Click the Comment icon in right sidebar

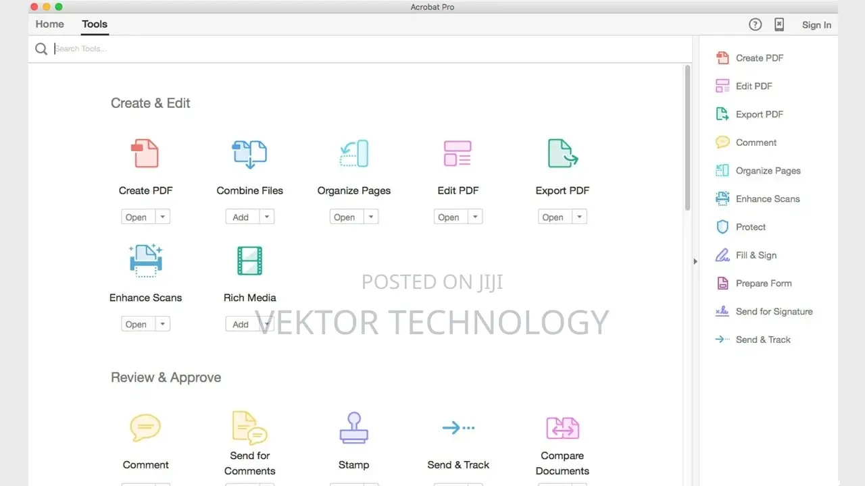pyautogui.click(x=722, y=142)
